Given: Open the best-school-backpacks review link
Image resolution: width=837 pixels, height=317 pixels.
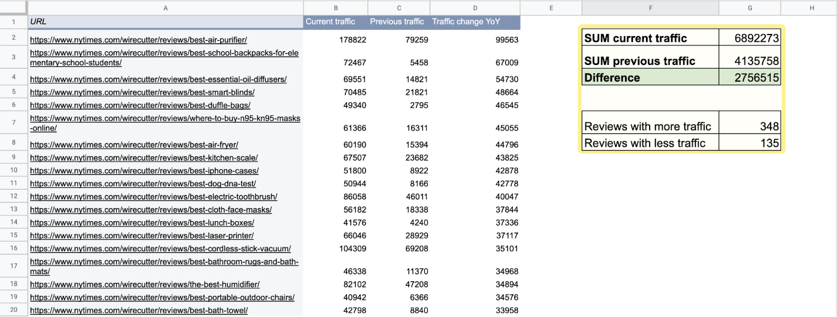Looking at the screenshot, I should pos(164,58).
